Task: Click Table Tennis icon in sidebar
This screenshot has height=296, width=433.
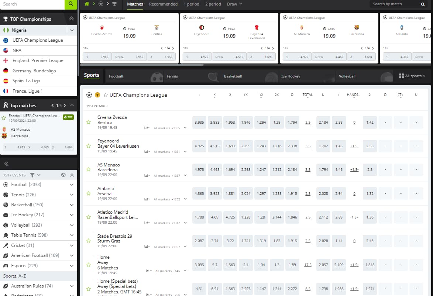Action: tap(6, 235)
